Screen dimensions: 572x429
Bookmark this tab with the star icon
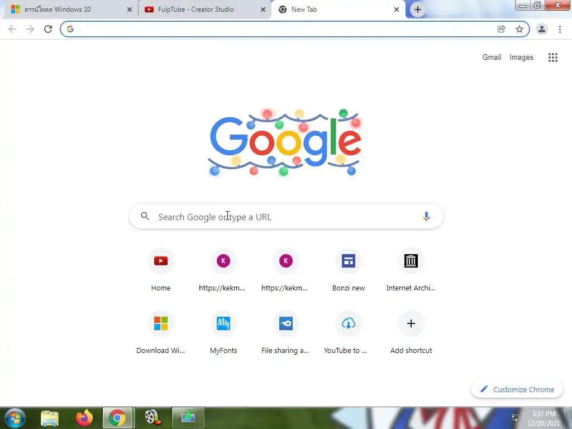pyautogui.click(x=519, y=29)
